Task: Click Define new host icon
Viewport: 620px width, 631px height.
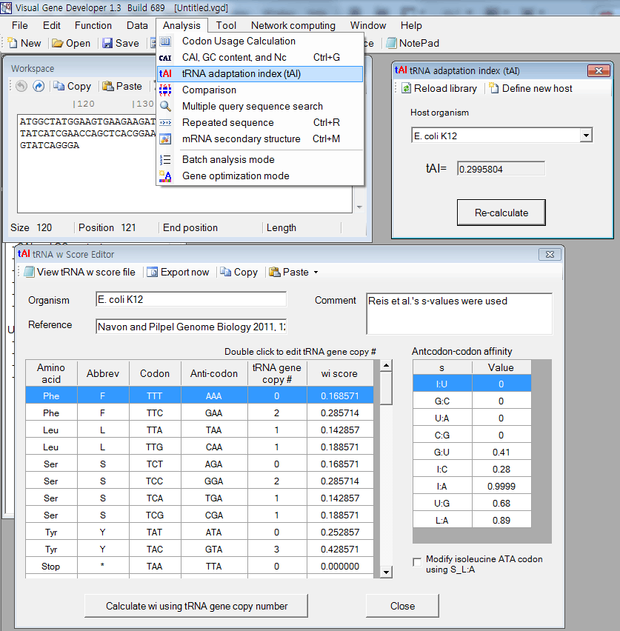Action: click(x=494, y=88)
